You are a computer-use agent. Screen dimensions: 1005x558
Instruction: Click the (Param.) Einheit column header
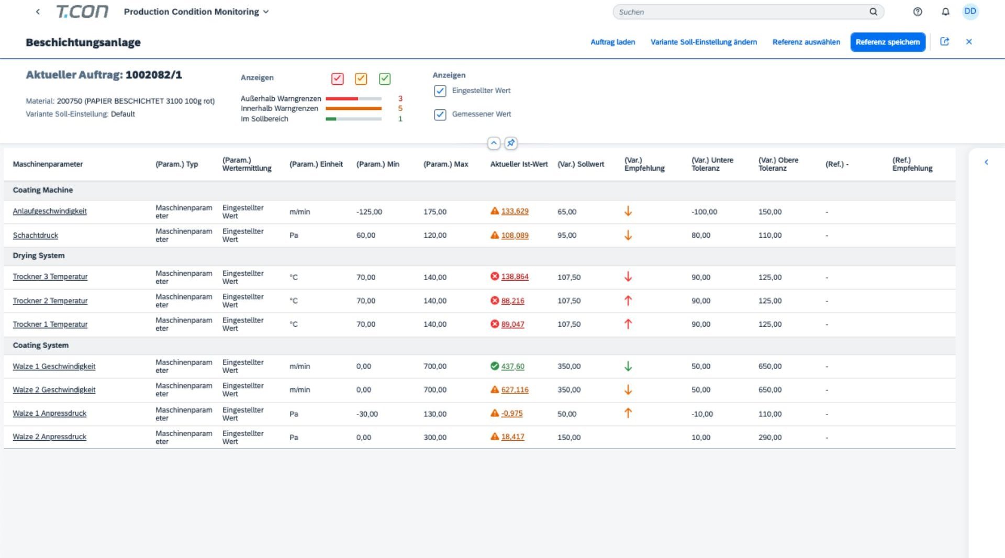point(316,164)
